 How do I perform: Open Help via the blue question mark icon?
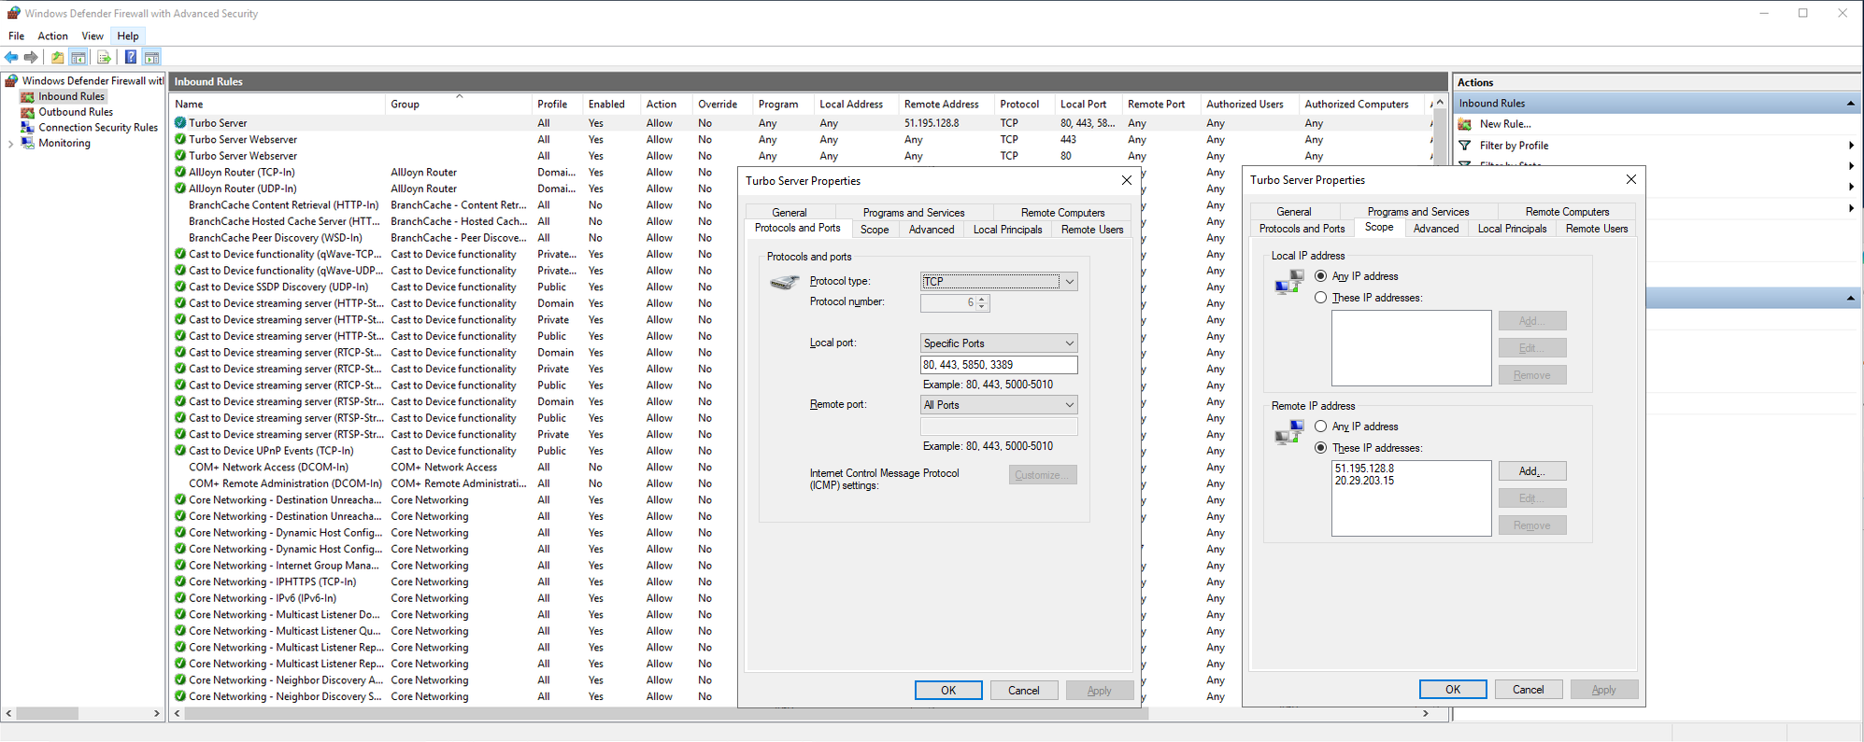pyautogui.click(x=131, y=58)
